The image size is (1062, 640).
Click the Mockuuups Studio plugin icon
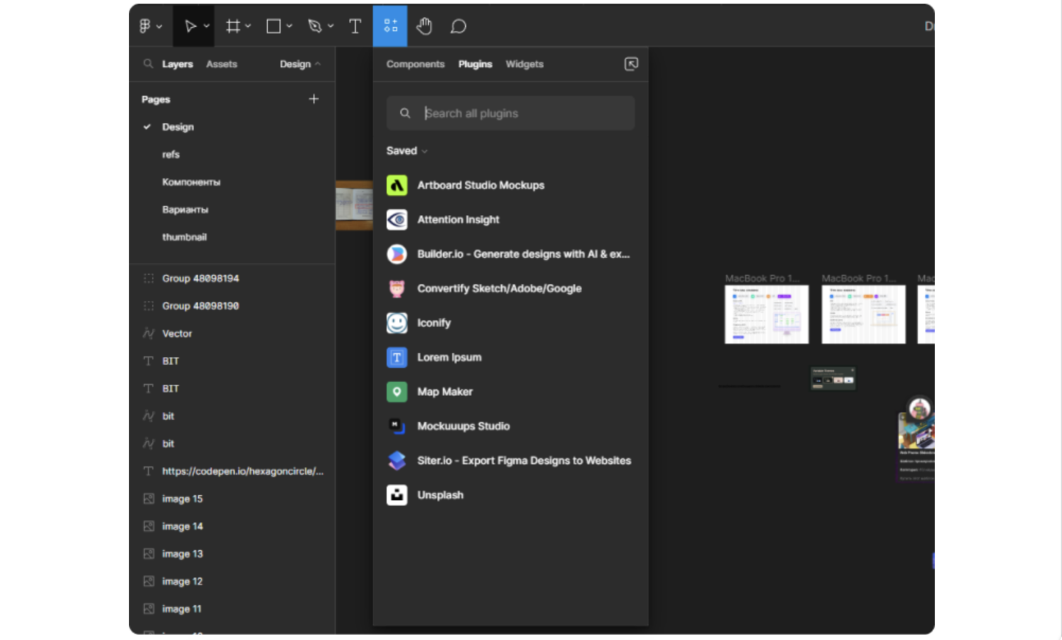point(397,426)
